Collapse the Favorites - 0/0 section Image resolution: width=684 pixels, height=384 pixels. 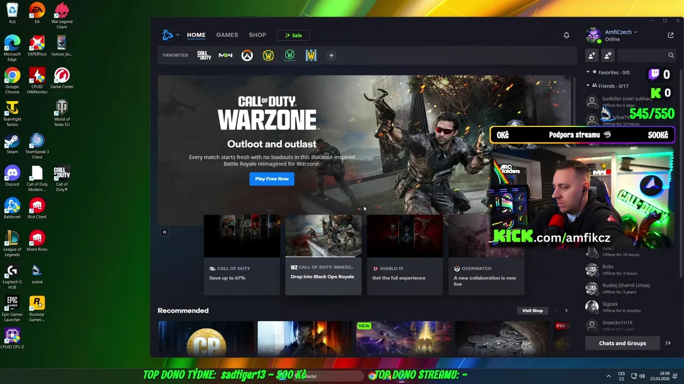[588, 72]
